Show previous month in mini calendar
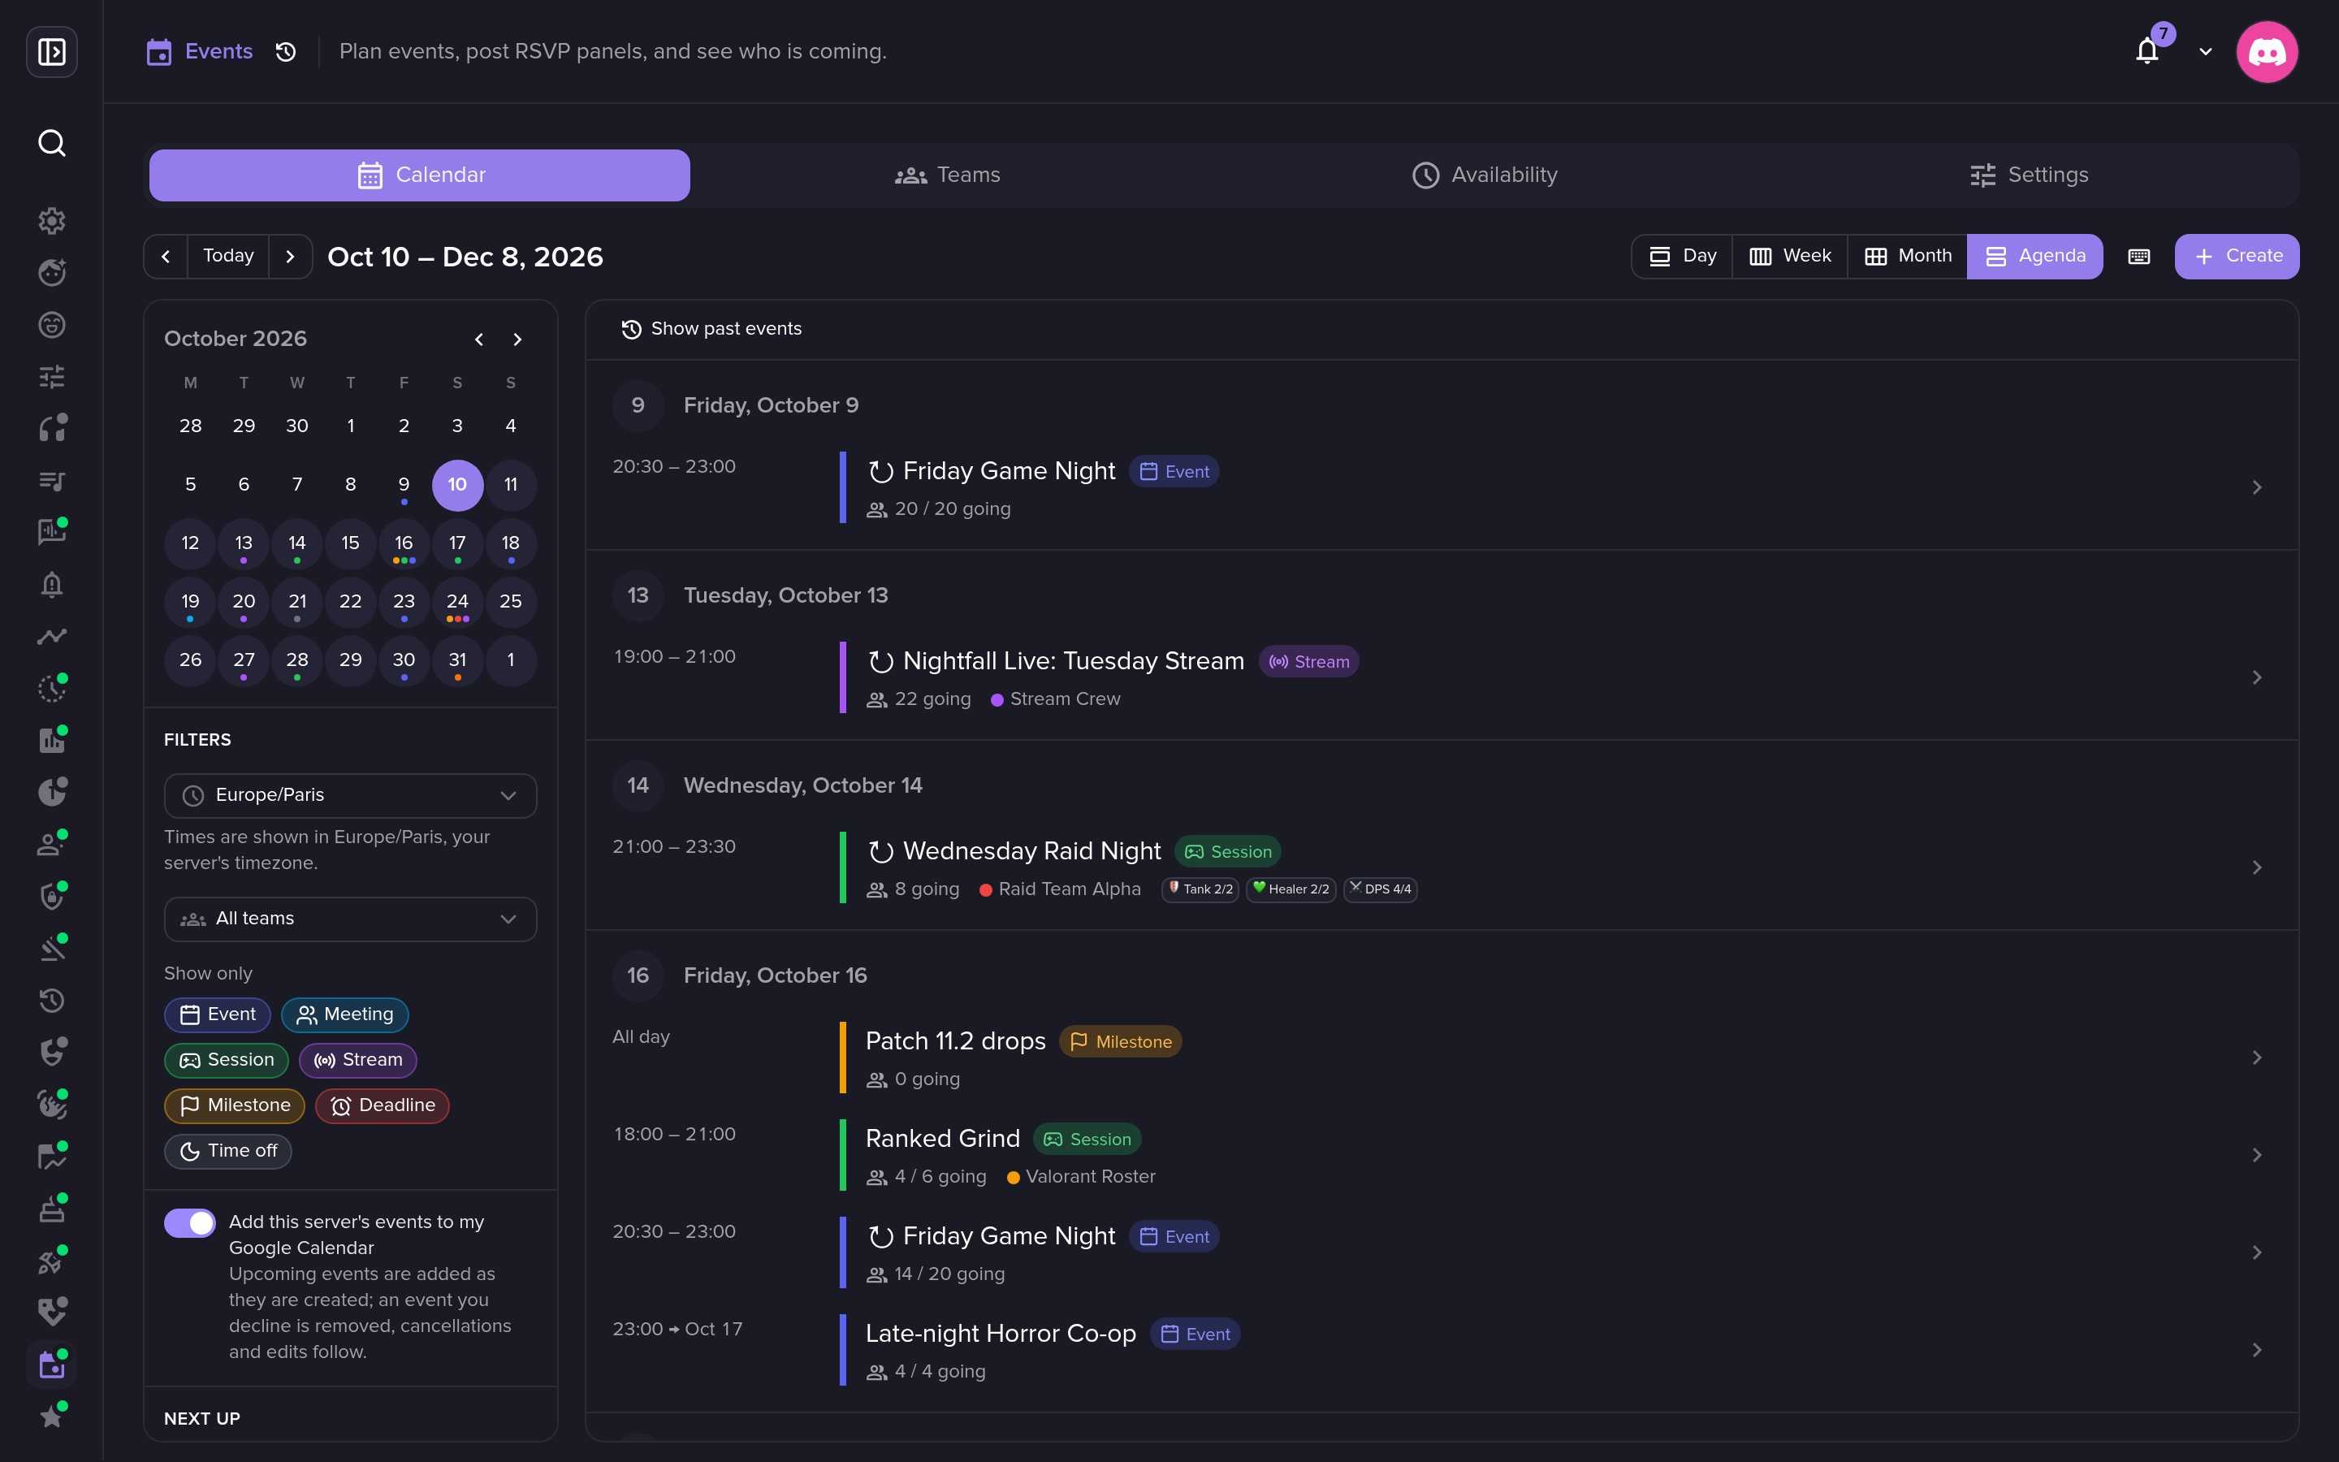Screen dimensions: 2339x1462 [x=479, y=340]
